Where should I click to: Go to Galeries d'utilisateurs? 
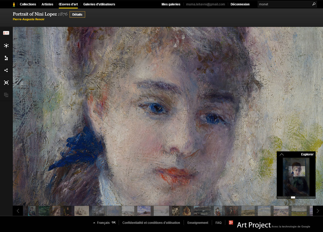pos(99,4)
